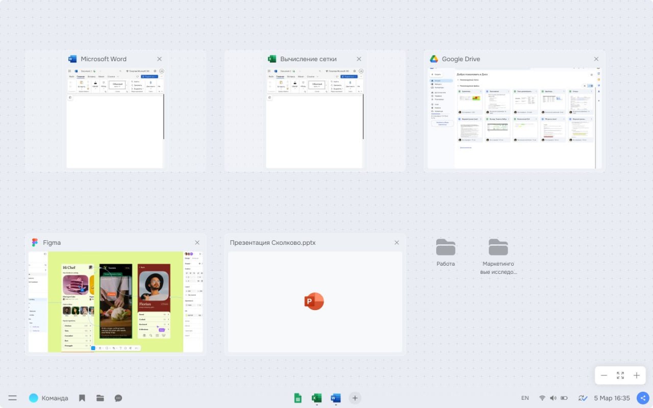Screen dimensions: 653x408
Task: Switch to Word from the taskbar icon
Action: click(x=336, y=398)
